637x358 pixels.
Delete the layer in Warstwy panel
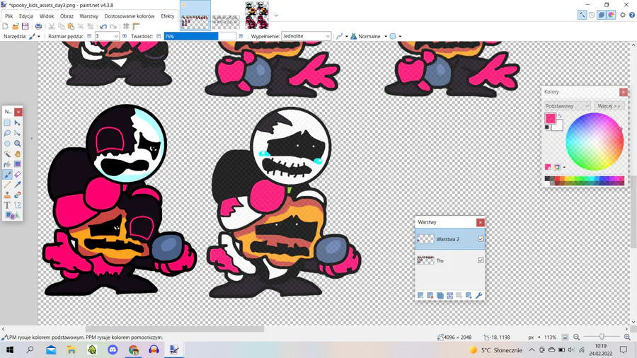pyautogui.click(x=430, y=296)
